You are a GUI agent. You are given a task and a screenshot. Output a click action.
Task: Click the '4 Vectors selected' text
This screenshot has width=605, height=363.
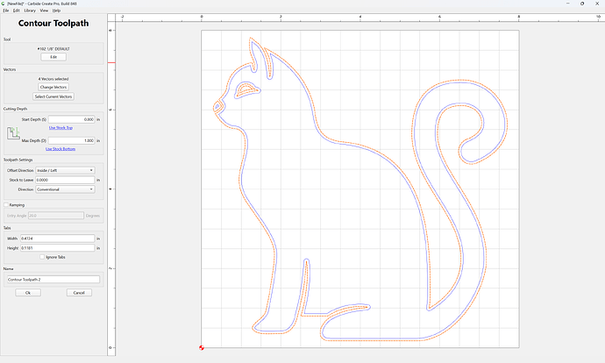click(53, 79)
